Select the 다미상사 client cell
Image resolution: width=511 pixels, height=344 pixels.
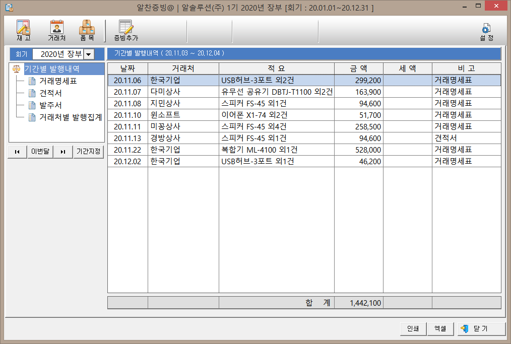pos(183,92)
